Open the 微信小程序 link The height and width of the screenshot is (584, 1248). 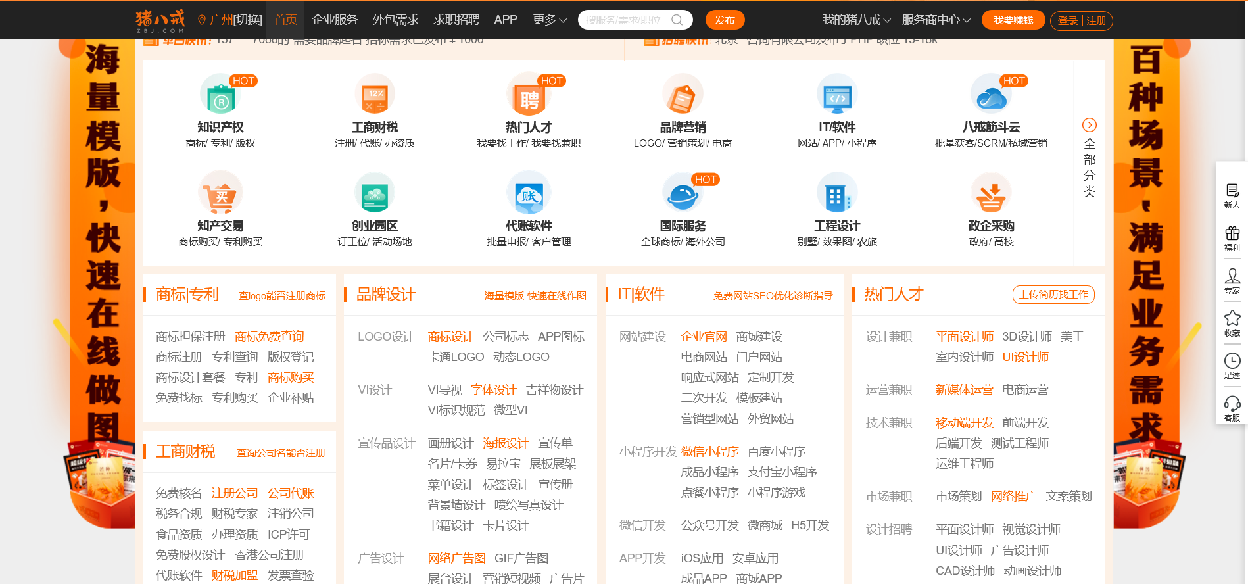709,452
